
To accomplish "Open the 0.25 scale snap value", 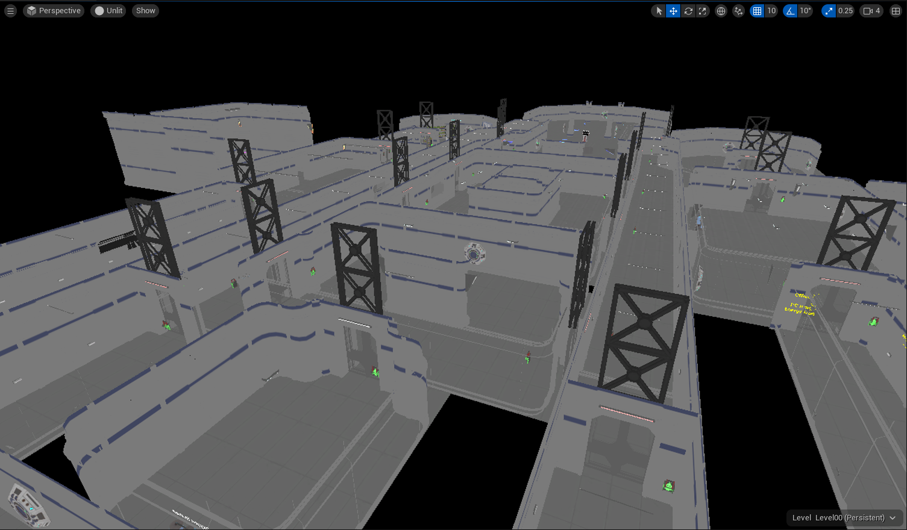I will click(846, 11).
